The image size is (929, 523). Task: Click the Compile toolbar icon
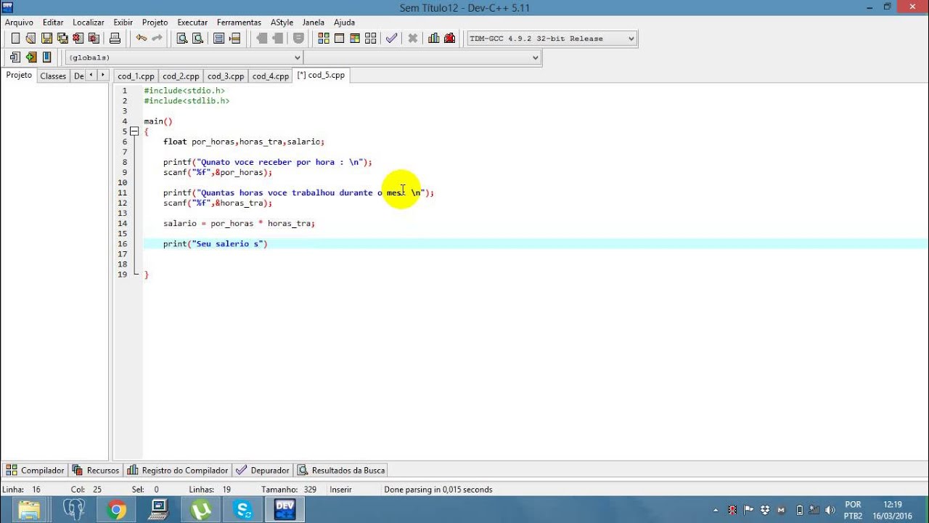[x=324, y=38]
